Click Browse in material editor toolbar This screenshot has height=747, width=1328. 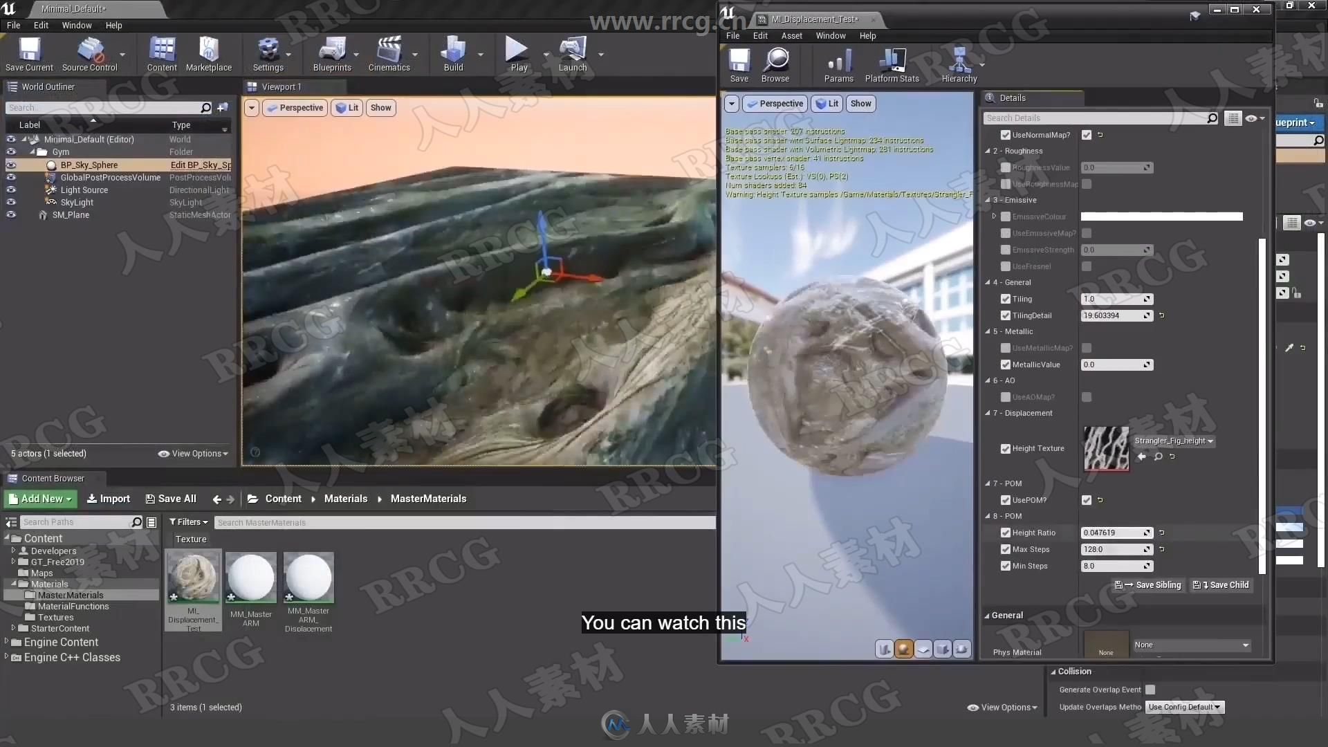click(x=775, y=65)
